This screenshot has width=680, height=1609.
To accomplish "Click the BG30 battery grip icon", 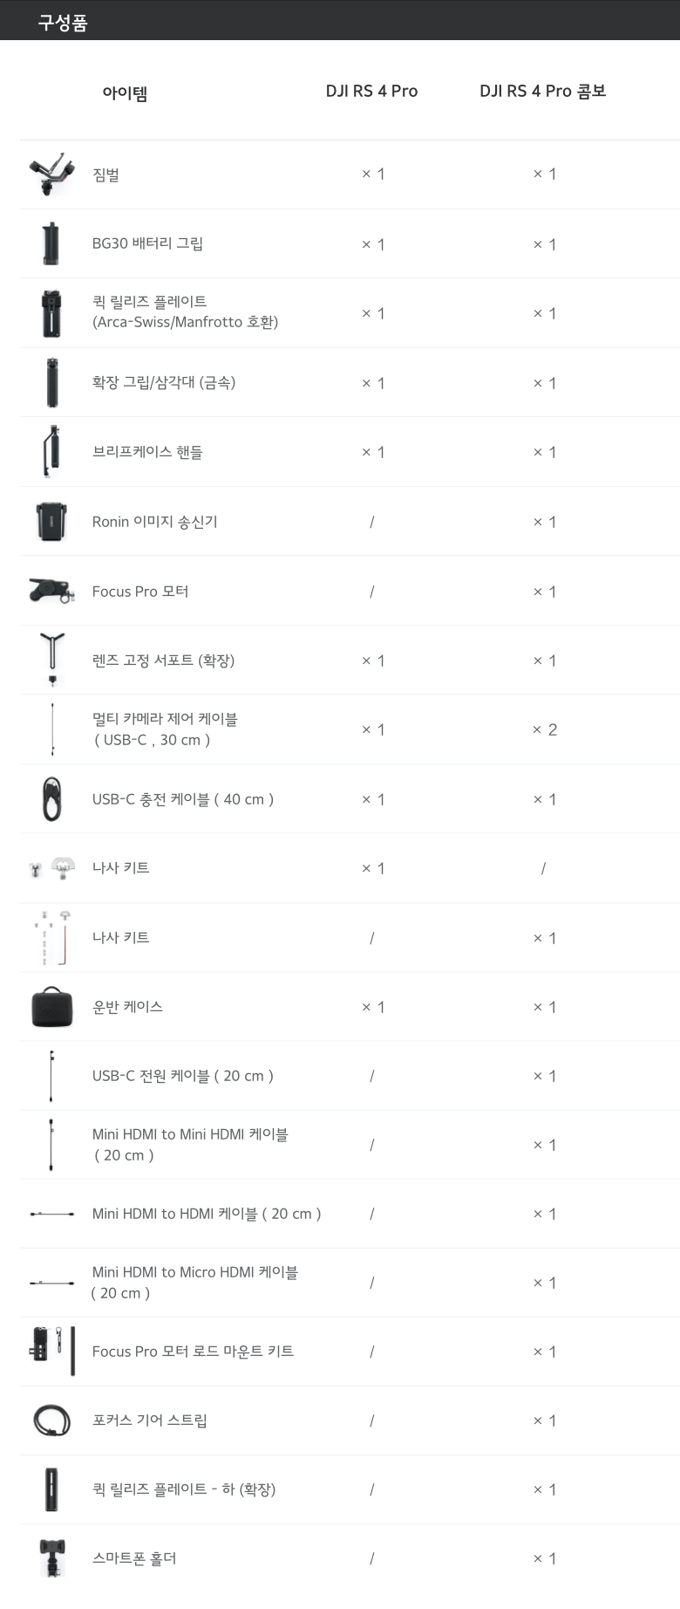I will 51,243.
